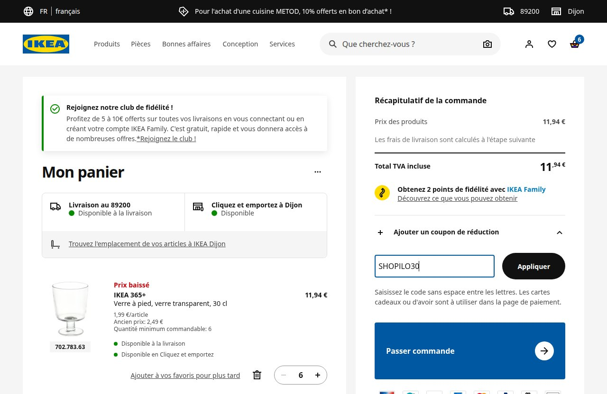Viewport: 607px width, 394px height.
Task: Click the Ajouter un coupon de réduction heading
Action: pos(446,232)
